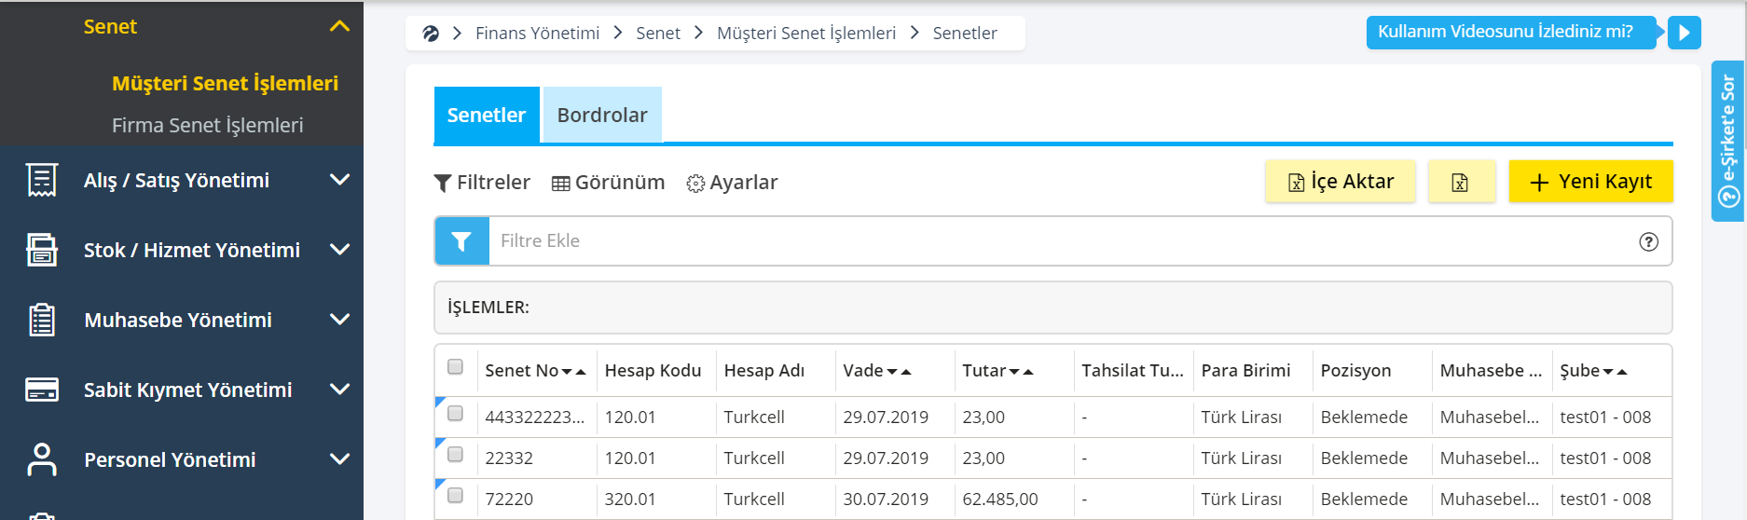The height and width of the screenshot is (520, 1747).
Task: Click the Stok / Hizmet Yönetimi icon
Action: coord(42,250)
